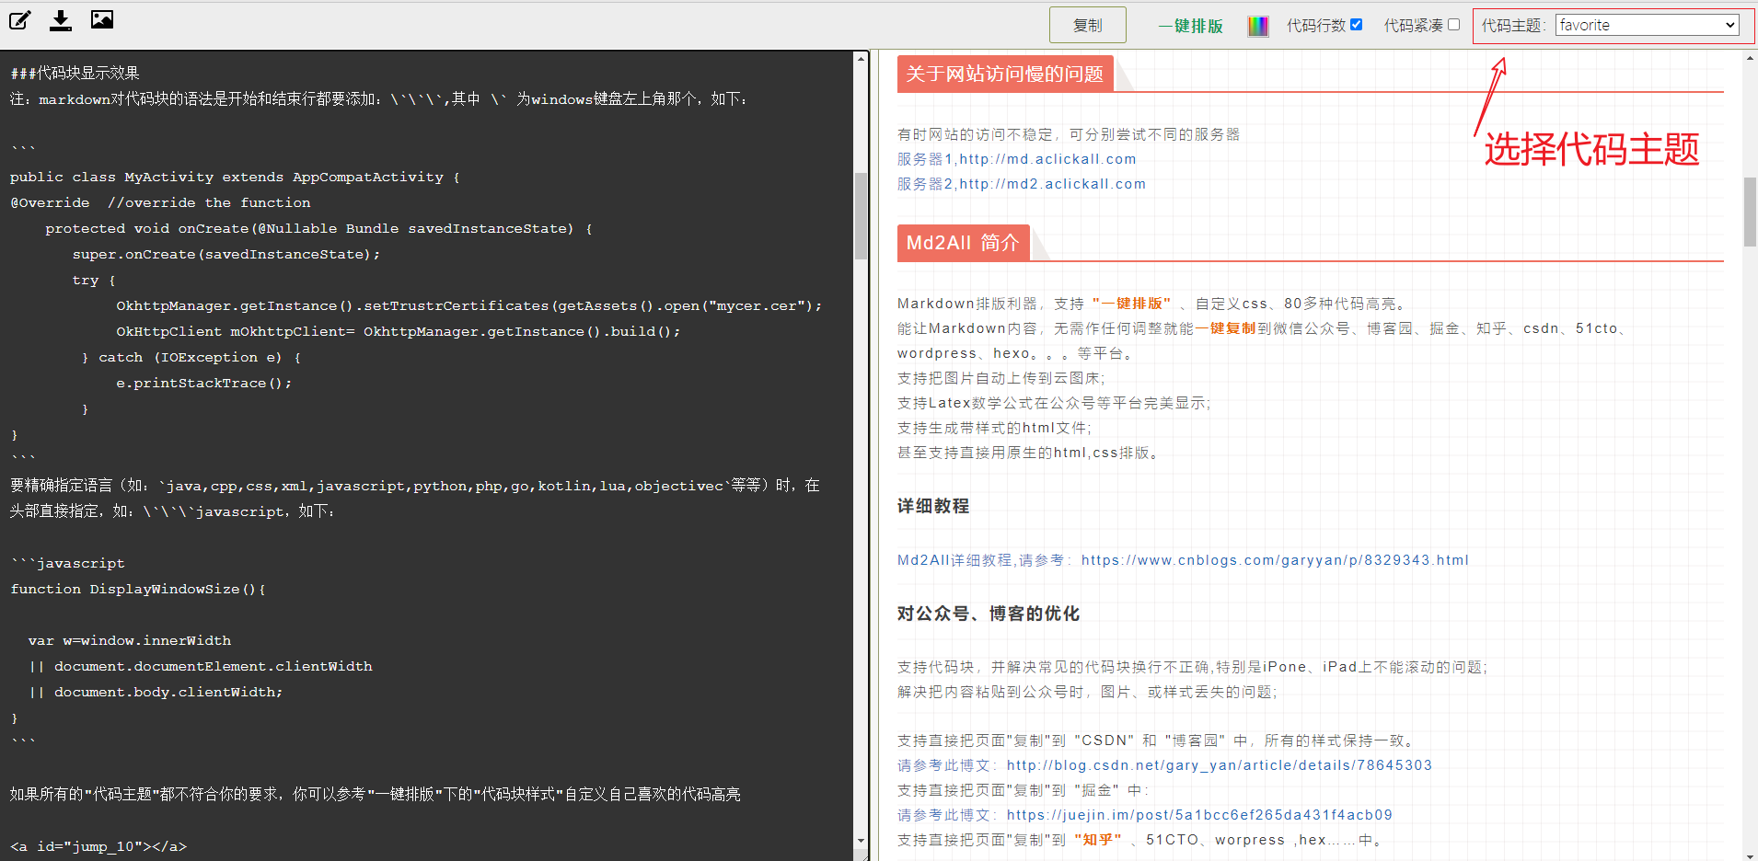This screenshot has height=861, width=1758.
Task: Open the 一键排版 one-click formatting menu
Action: point(1191,26)
